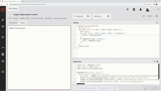Open the leaderboard trend sidebar icon
The width and height of the screenshot is (161, 91).
tap(3, 48)
